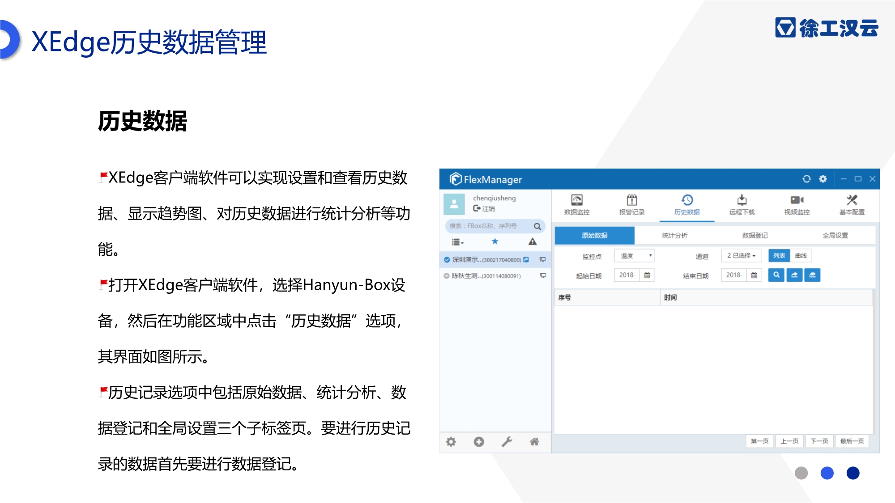
Task: Click the 序号 column header
Action: pos(607,297)
